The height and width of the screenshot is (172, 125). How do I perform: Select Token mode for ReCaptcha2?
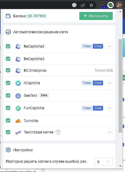click(87, 46)
